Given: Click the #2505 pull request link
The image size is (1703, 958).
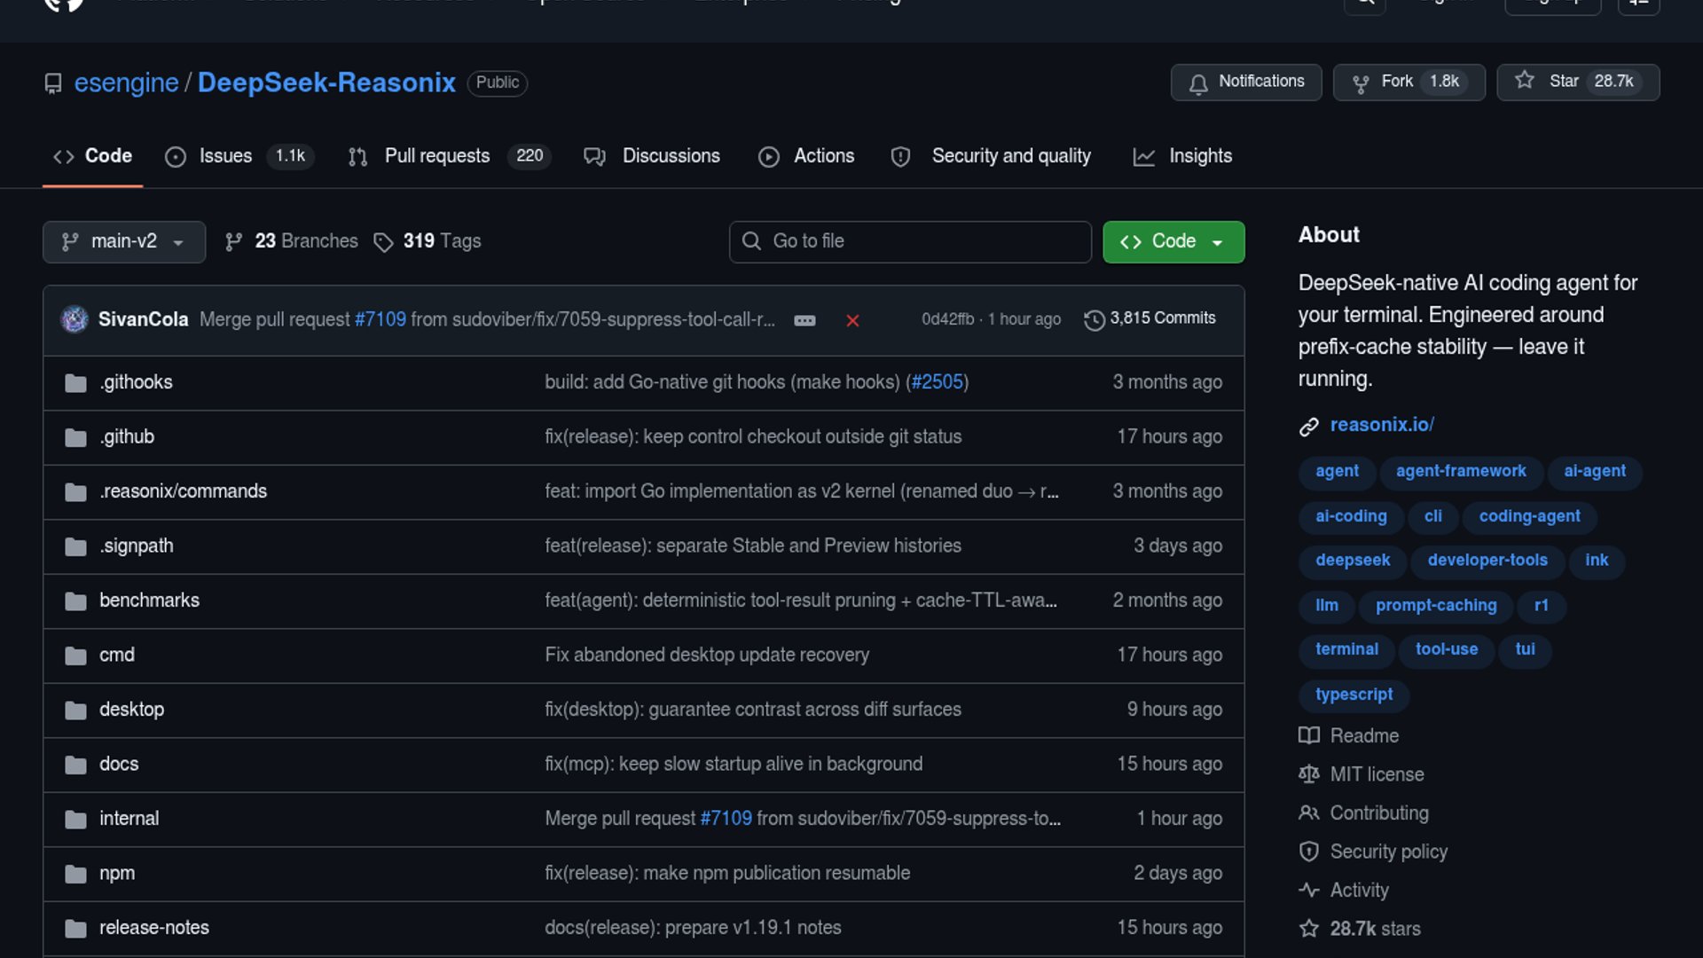Looking at the screenshot, I should 937,382.
